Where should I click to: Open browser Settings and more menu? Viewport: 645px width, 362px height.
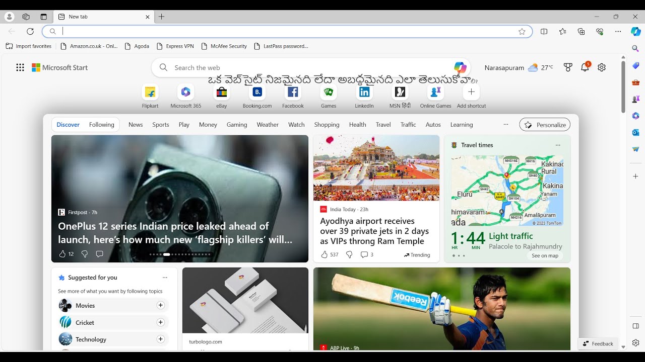coord(618,31)
